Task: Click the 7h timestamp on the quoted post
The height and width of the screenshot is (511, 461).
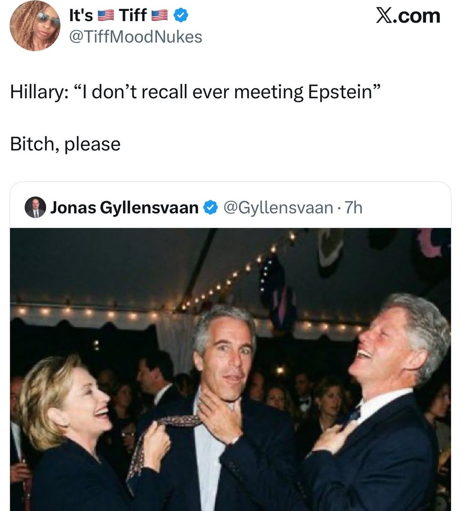Action: (353, 208)
